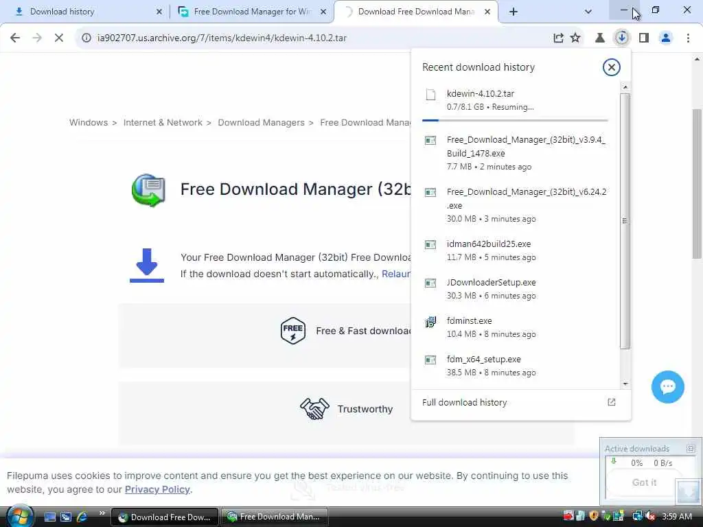
Task: Select the Download Free Download Manager tab
Action: tap(415, 12)
